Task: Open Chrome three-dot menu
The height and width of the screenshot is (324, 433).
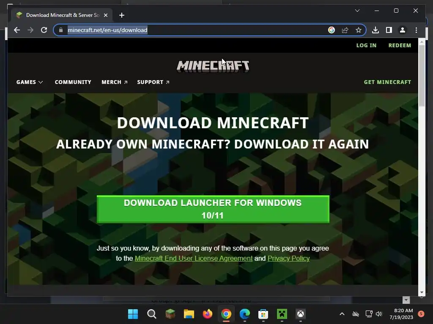Action: (416, 30)
